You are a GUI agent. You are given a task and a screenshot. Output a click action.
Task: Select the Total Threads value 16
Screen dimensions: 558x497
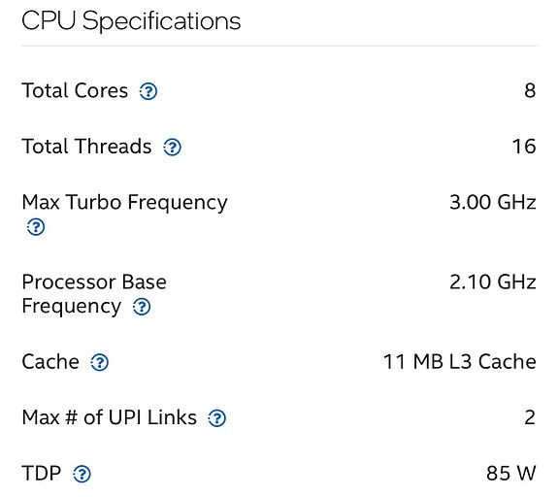[x=524, y=147]
